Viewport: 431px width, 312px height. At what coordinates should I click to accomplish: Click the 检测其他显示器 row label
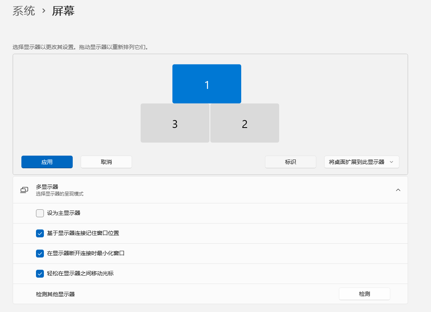click(56, 294)
